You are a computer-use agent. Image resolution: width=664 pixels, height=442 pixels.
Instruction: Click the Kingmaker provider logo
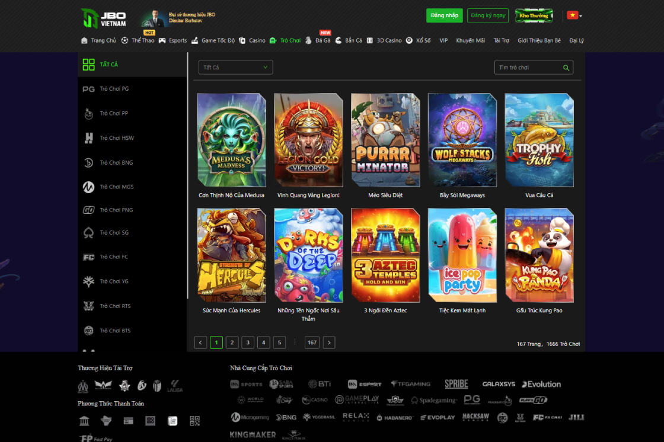point(253,435)
